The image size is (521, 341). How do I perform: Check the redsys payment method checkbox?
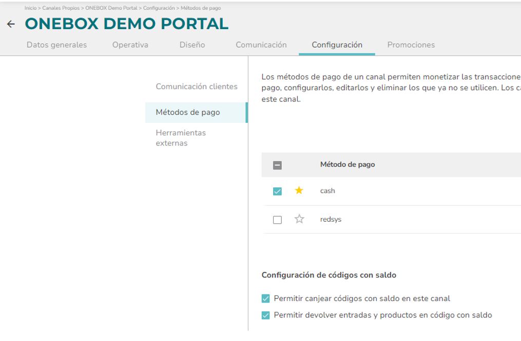277,220
